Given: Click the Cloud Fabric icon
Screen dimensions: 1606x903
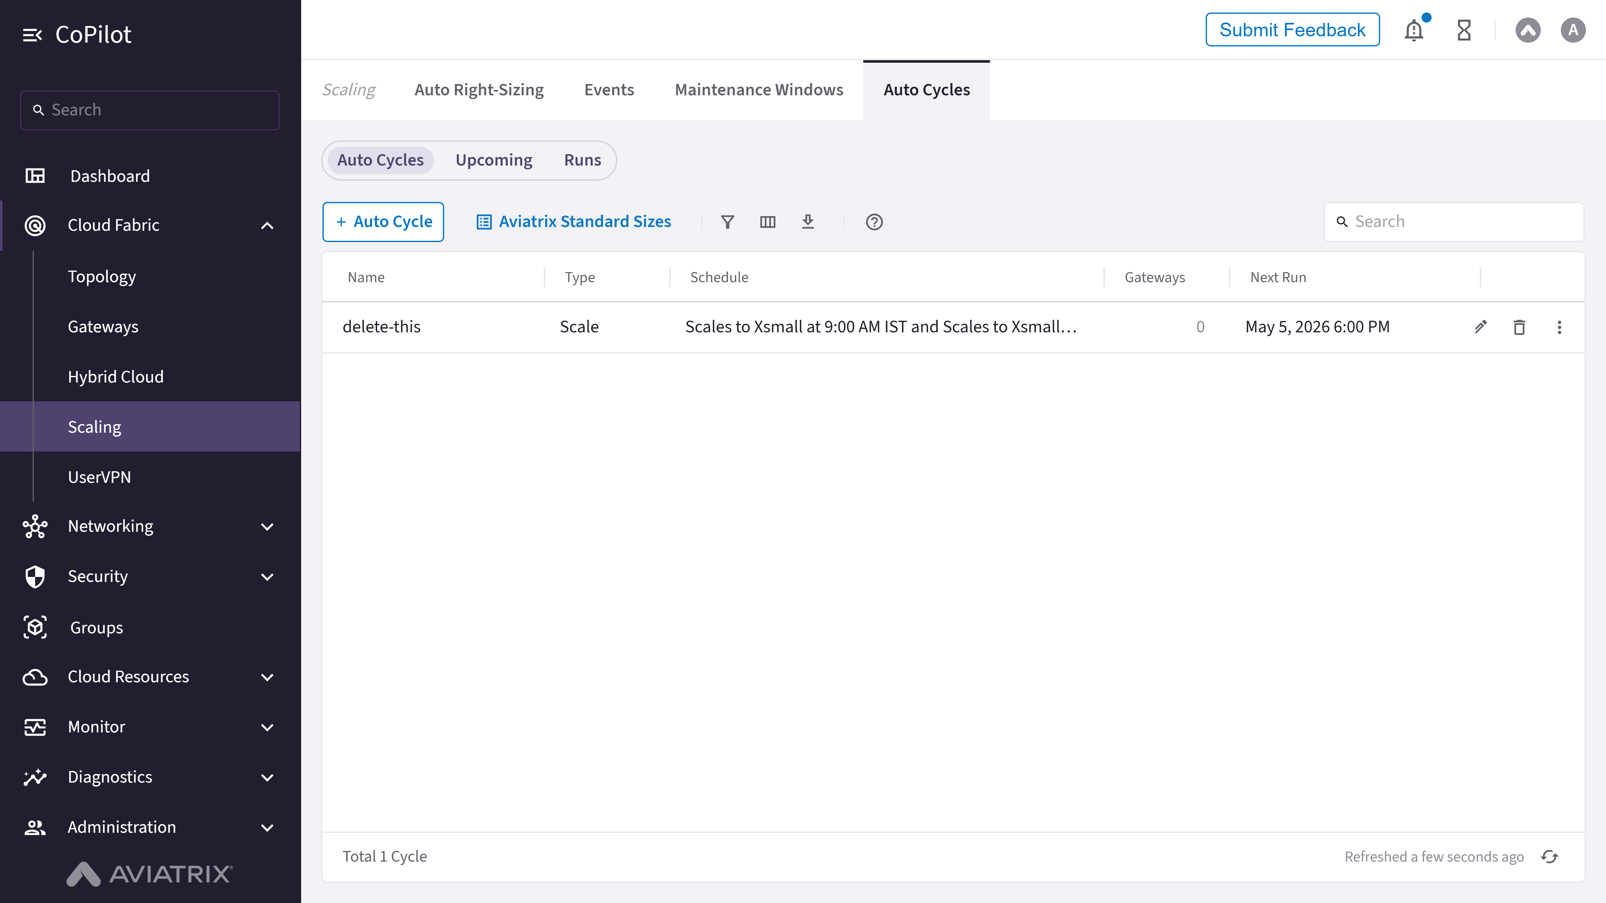Looking at the screenshot, I should 35,225.
